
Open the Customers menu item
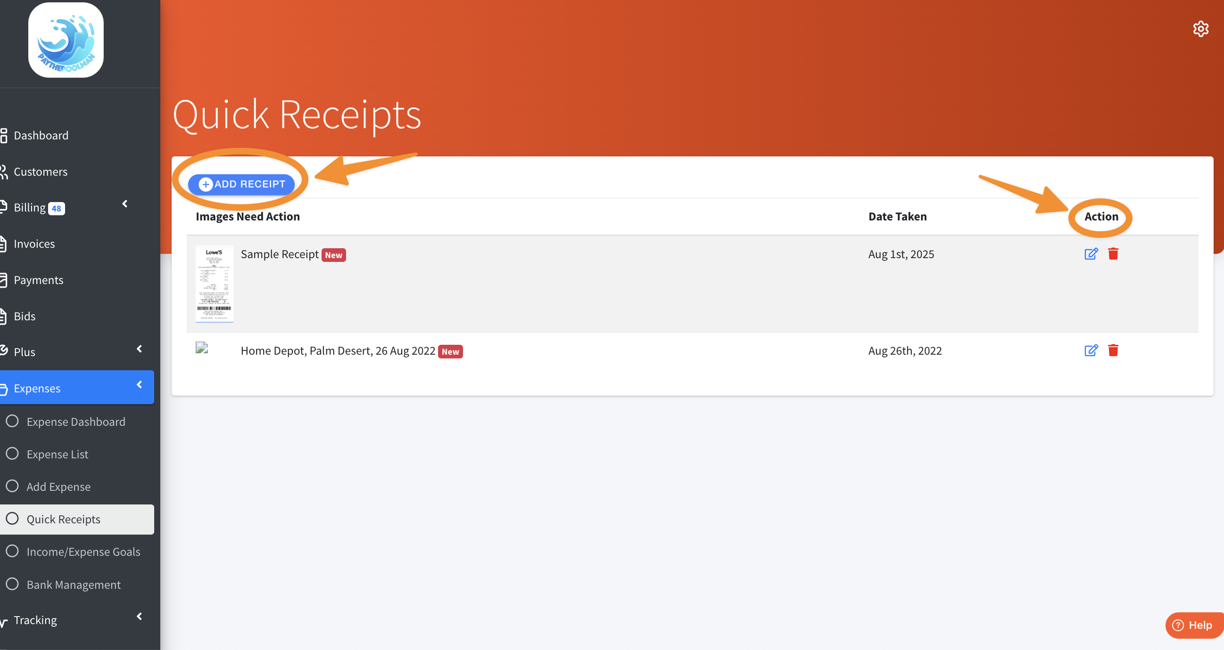(x=41, y=172)
